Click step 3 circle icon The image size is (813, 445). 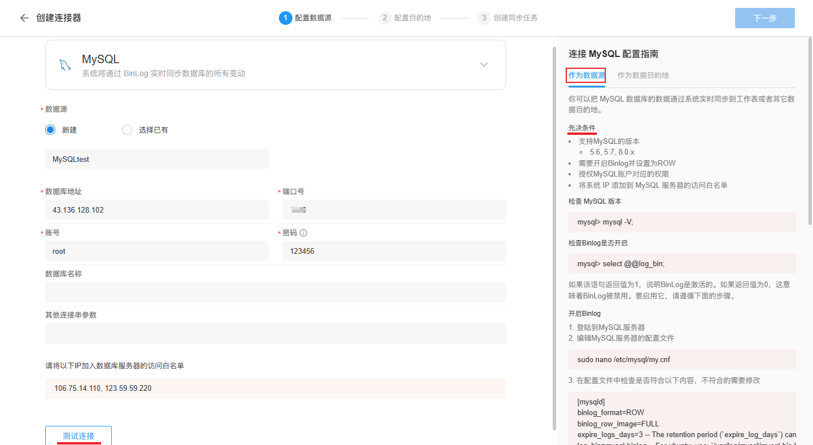(x=484, y=18)
